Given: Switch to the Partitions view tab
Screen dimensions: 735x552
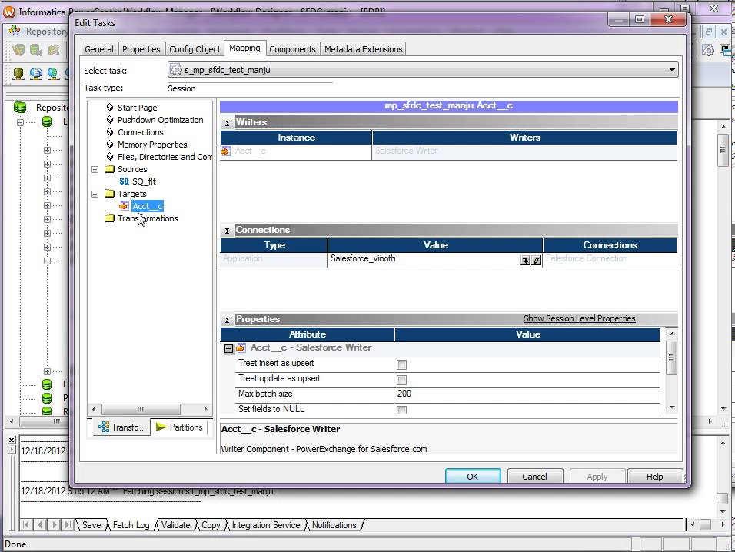Looking at the screenshot, I should point(180,427).
